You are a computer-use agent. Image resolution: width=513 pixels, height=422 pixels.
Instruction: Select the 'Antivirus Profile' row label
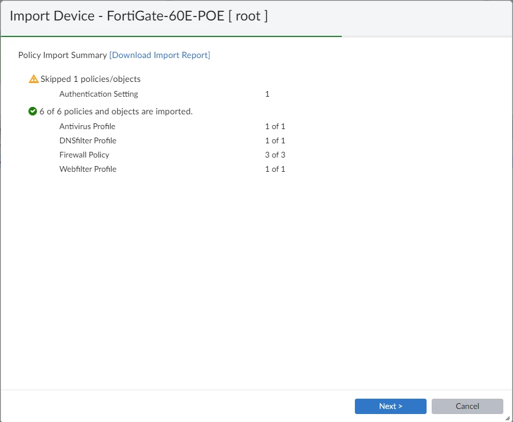click(88, 126)
